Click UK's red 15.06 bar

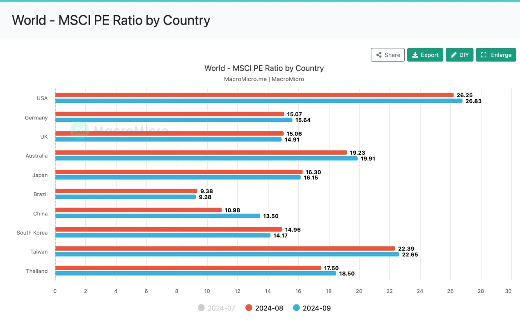(170, 133)
